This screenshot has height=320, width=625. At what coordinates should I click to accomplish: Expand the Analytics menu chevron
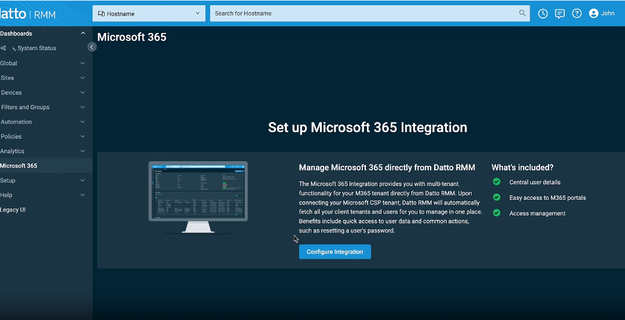click(x=83, y=151)
